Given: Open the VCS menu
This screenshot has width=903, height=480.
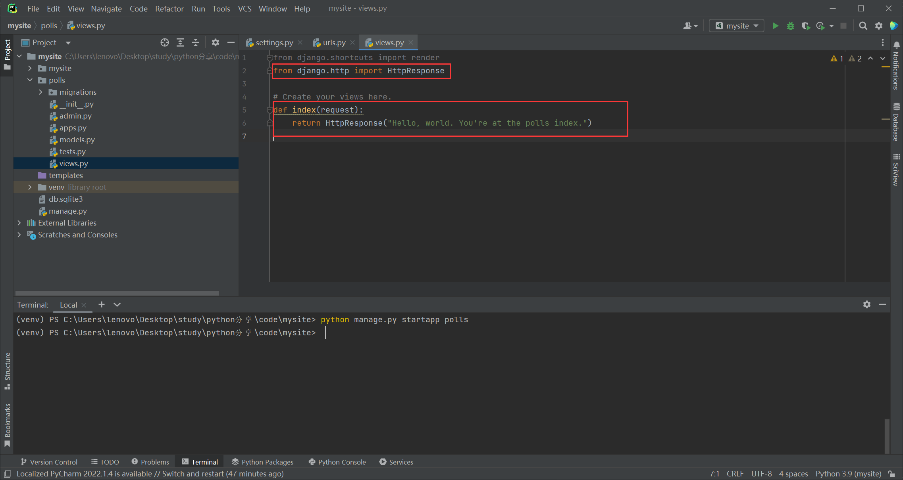Looking at the screenshot, I should click(x=245, y=8).
